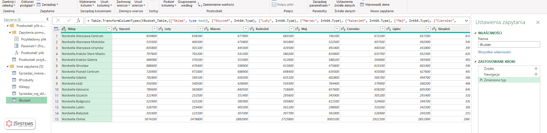
Task: Select the Sprzedaz_wg_skl... query
Action: coord(26,94)
